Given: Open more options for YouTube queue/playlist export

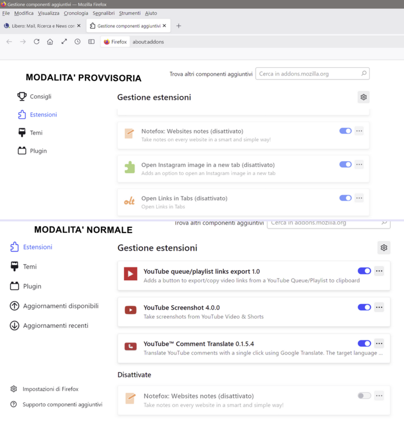Looking at the screenshot, I should point(379,271).
